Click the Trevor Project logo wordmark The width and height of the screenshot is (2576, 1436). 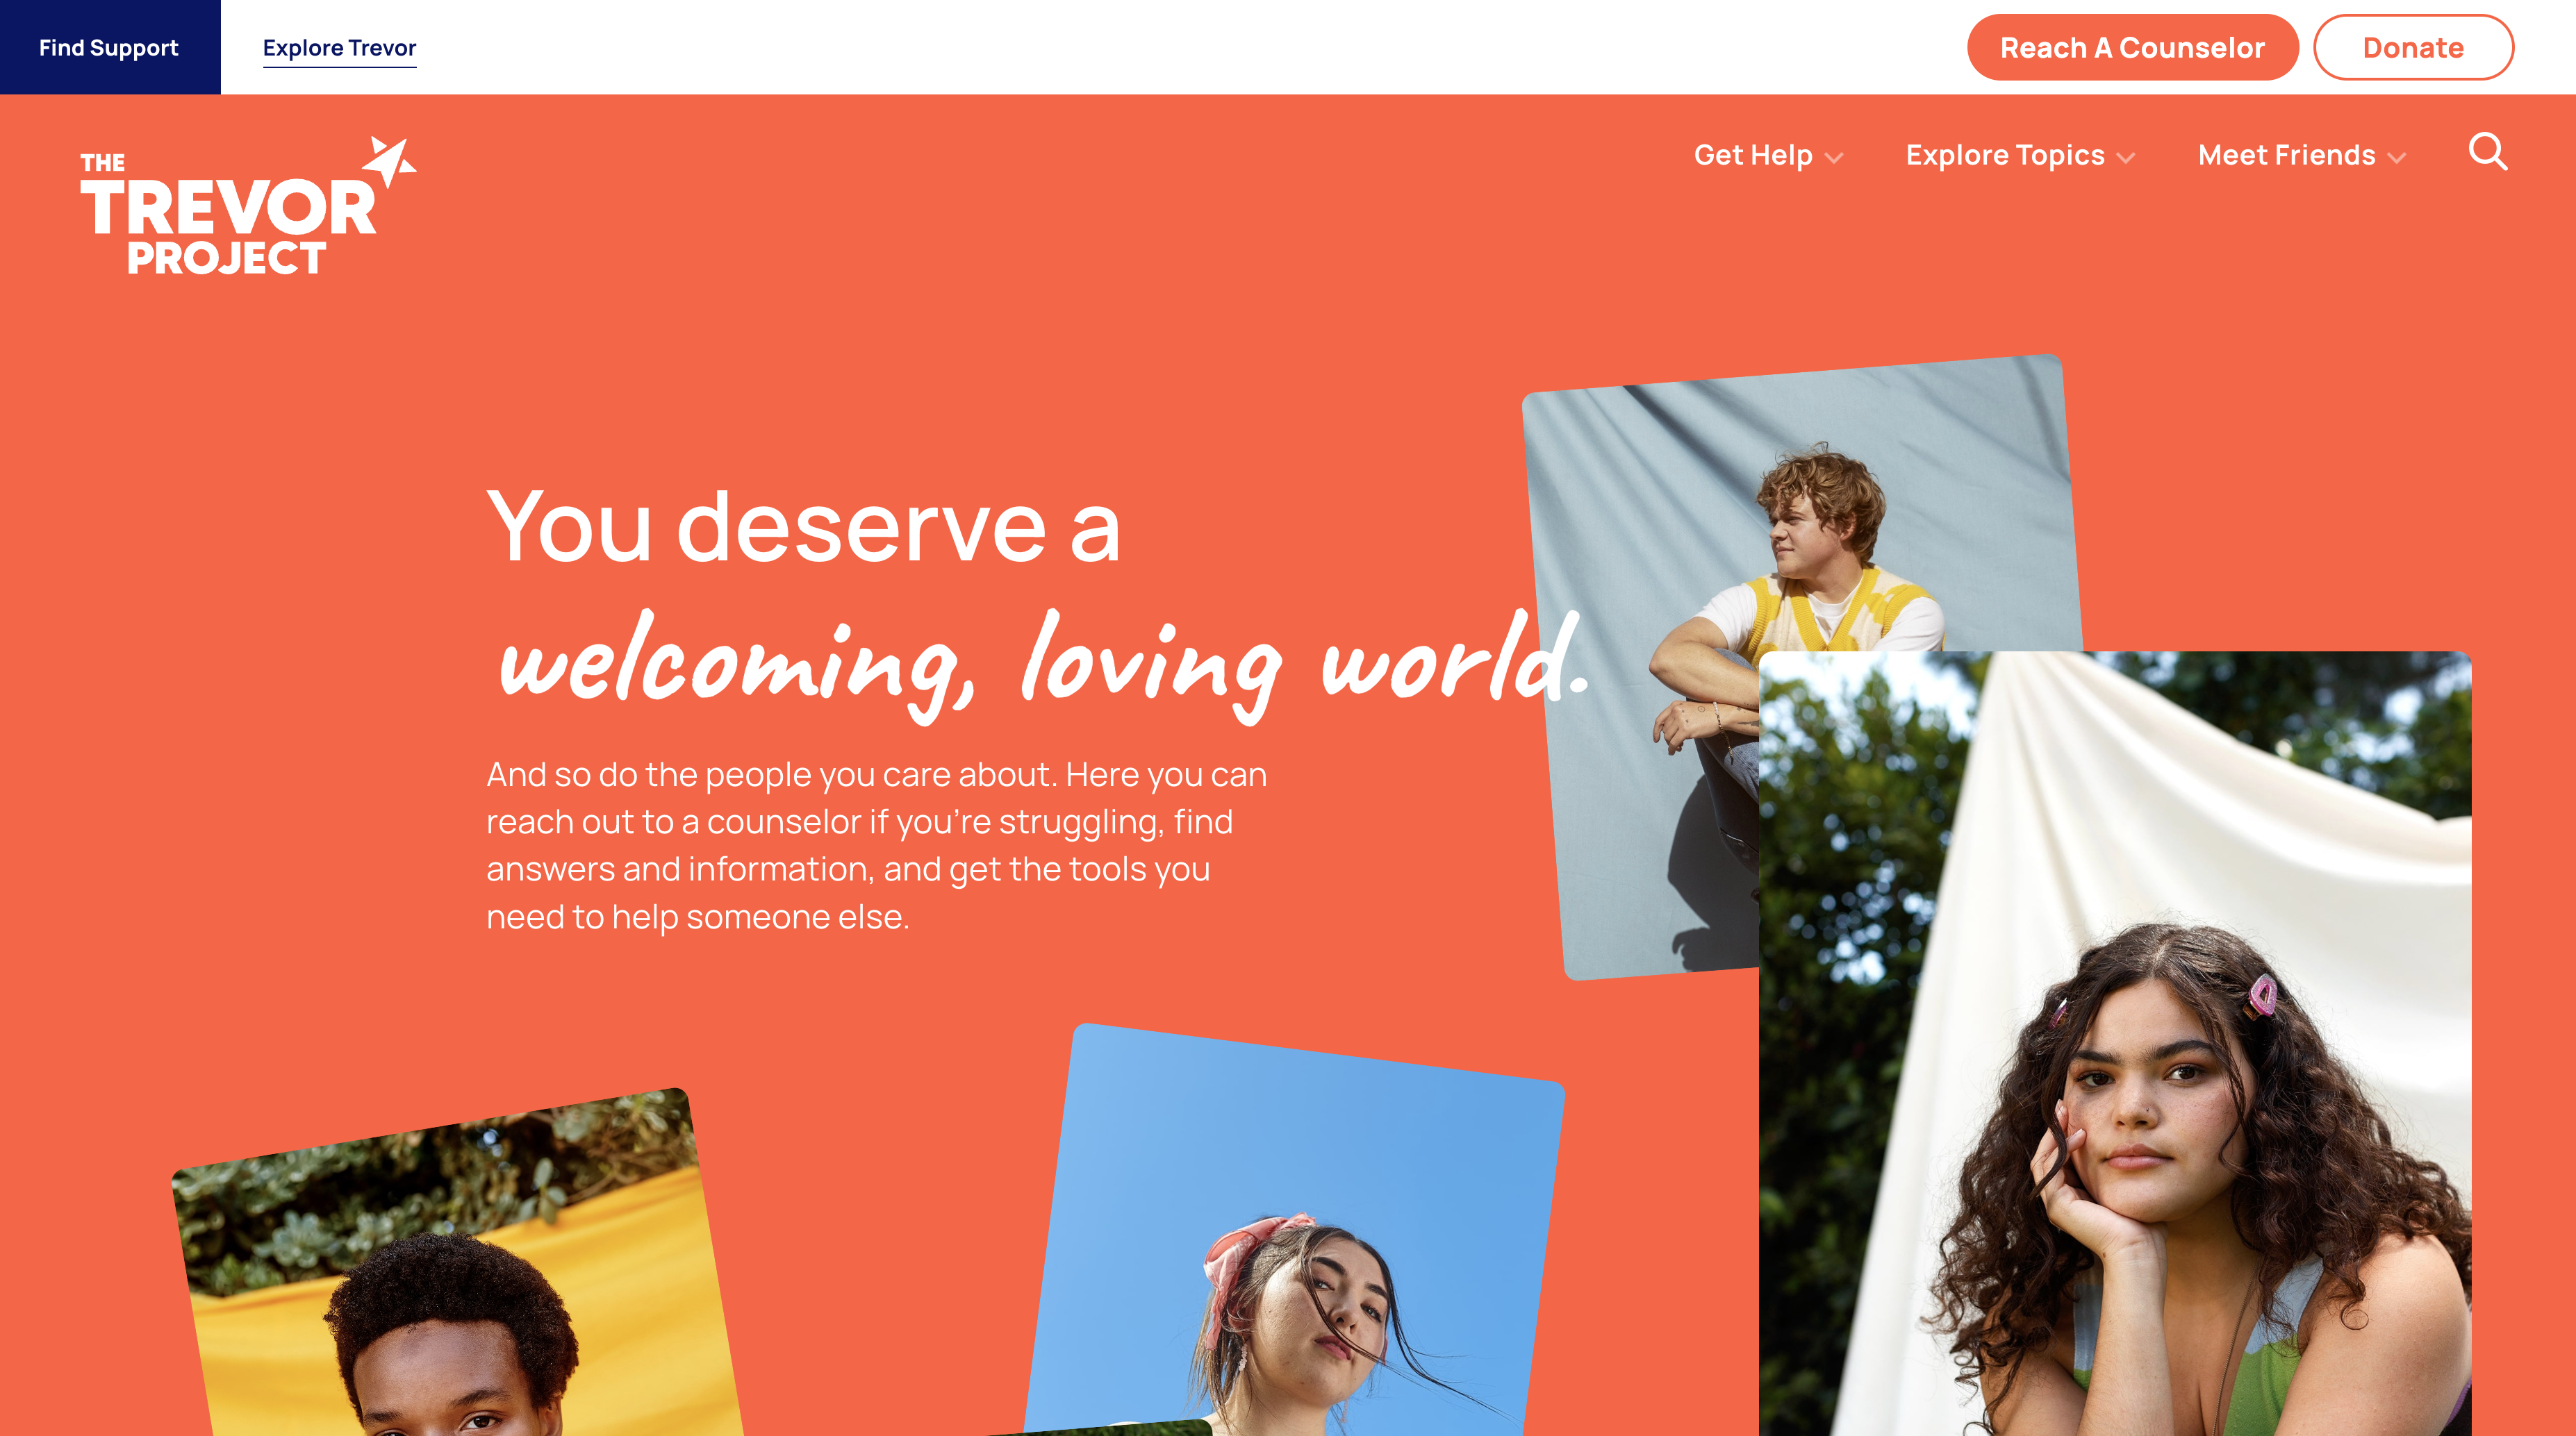(x=228, y=213)
